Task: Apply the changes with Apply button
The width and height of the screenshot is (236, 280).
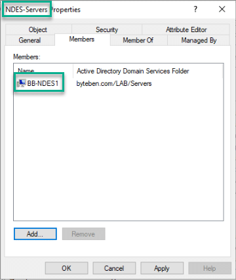Action: coord(162,268)
